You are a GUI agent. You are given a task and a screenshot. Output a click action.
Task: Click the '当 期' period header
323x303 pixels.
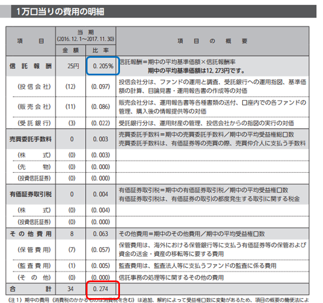[85, 32]
